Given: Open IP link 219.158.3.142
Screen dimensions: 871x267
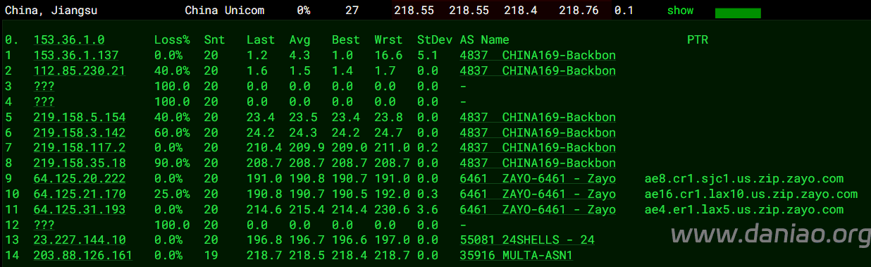Looking at the screenshot, I should 80,132.
